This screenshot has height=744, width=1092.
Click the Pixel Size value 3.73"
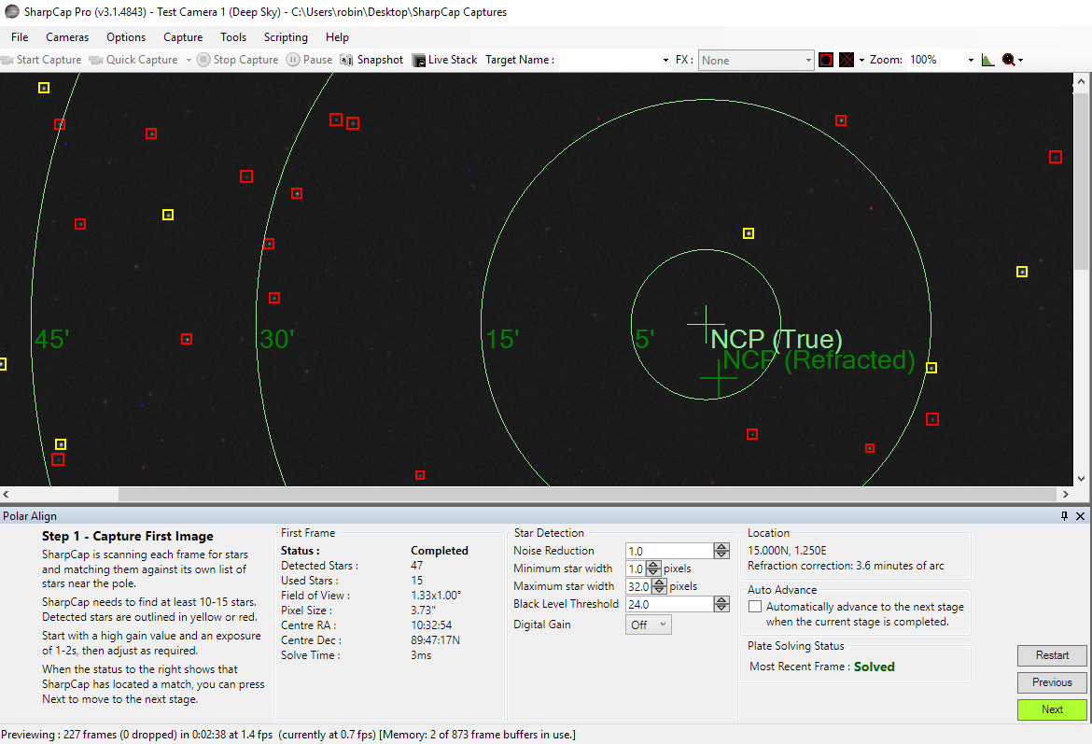coord(423,611)
